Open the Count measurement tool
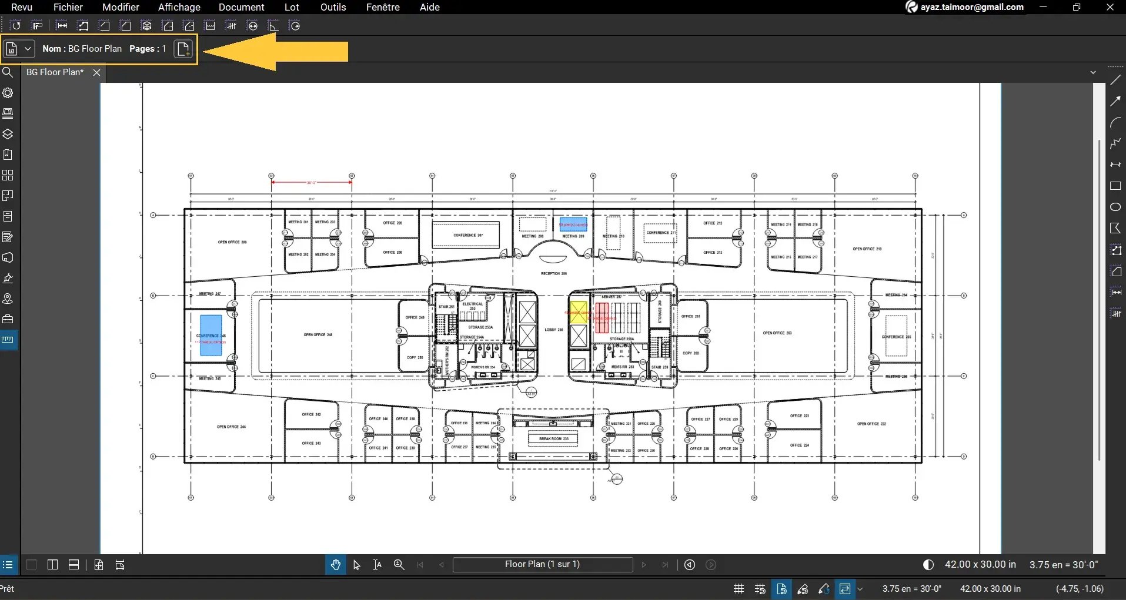This screenshot has height=600, width=1126. (x=231, y=25)
